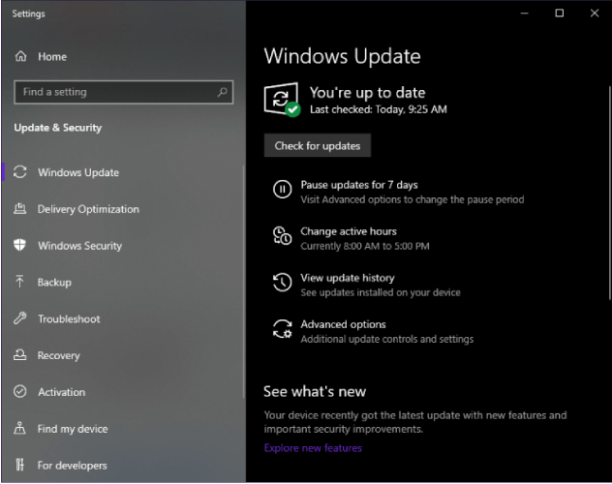Image resolution: width=612 pixels, height=484 pixels.
Task: Click the Recovery icon in sidebar
Action: pyautogui.click(x=20, y=355)
